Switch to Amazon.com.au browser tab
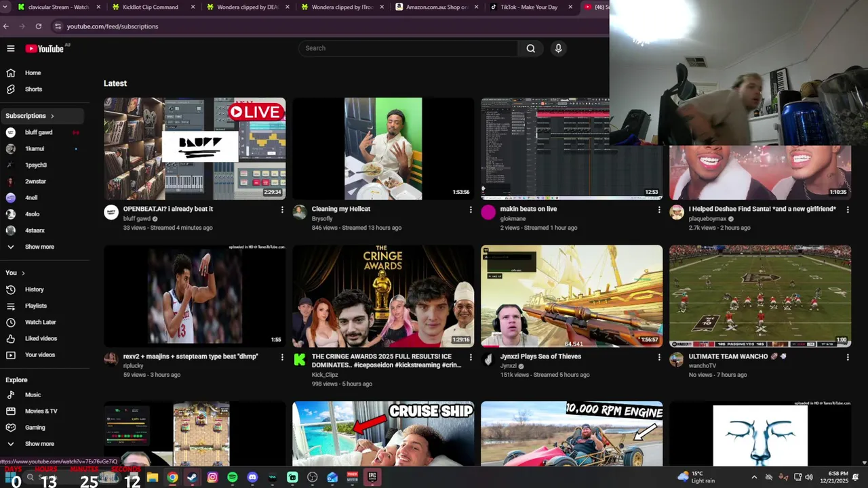The height and width of the screenshot is (488, 868). pos(436,7)
